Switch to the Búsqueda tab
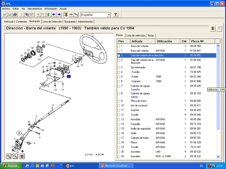This screenshot has height=169, width=226. coord(70,21)
